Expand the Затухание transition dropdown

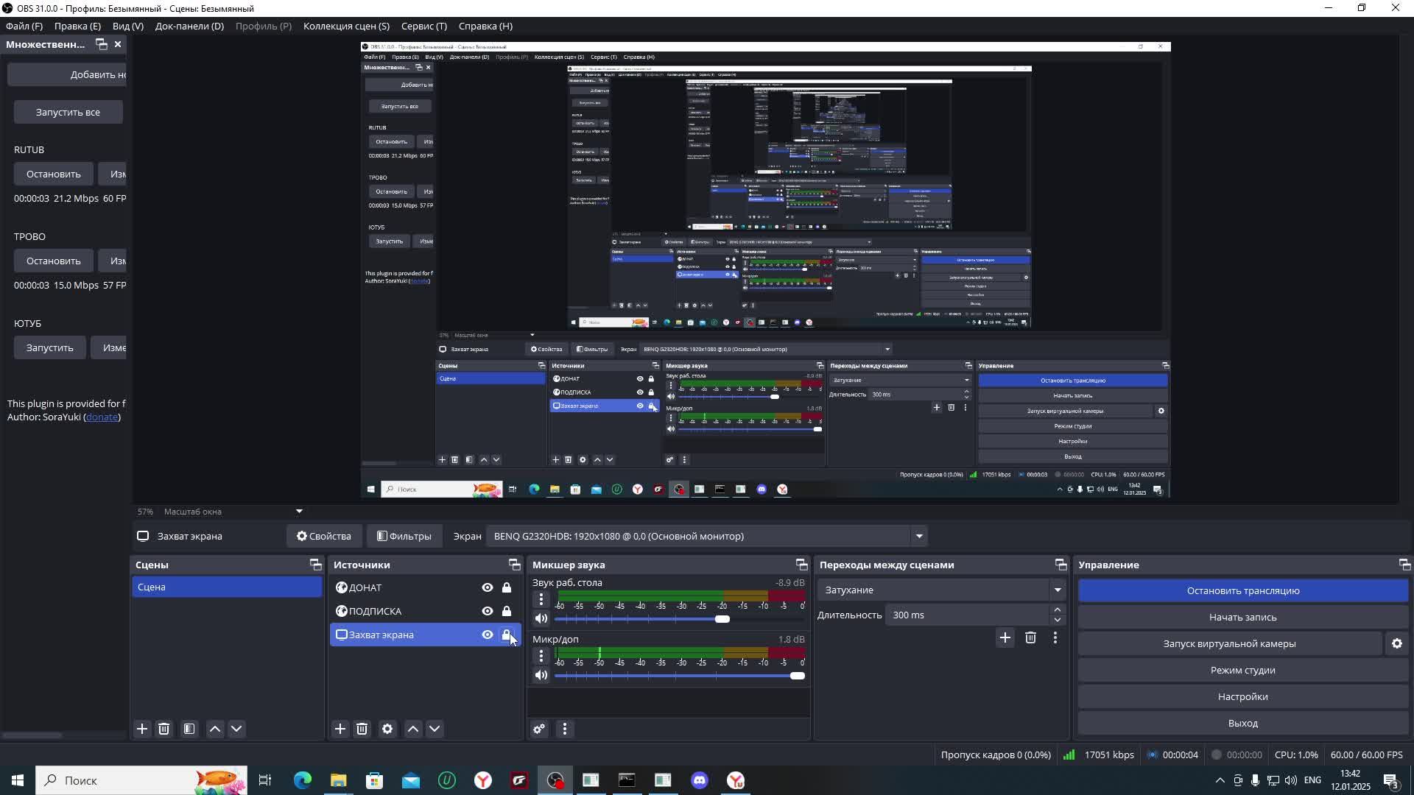1057,590
